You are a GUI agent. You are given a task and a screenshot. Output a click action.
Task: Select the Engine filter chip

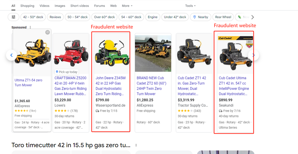[153, 17]
